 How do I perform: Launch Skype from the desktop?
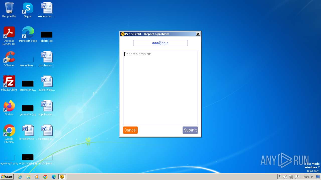point(28,10)
